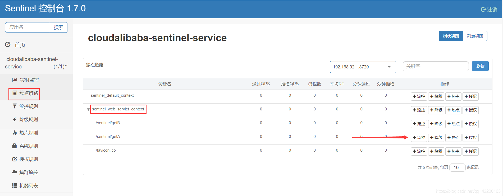Image resolution: width=503 pixels, height=196 pixels.
Task: Add 降级 rule for /sentinel/getA
Action: pyautogui.click(x=436, y=138)
